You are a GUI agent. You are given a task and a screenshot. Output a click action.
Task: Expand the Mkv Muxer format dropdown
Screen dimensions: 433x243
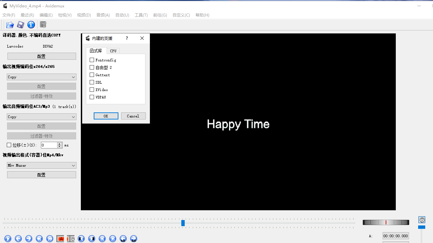[x=42, y=166]
